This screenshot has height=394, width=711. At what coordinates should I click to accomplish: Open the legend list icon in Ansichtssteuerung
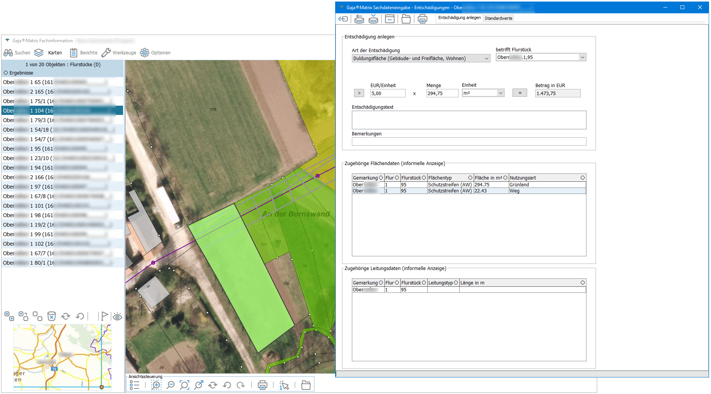(134, 385)
